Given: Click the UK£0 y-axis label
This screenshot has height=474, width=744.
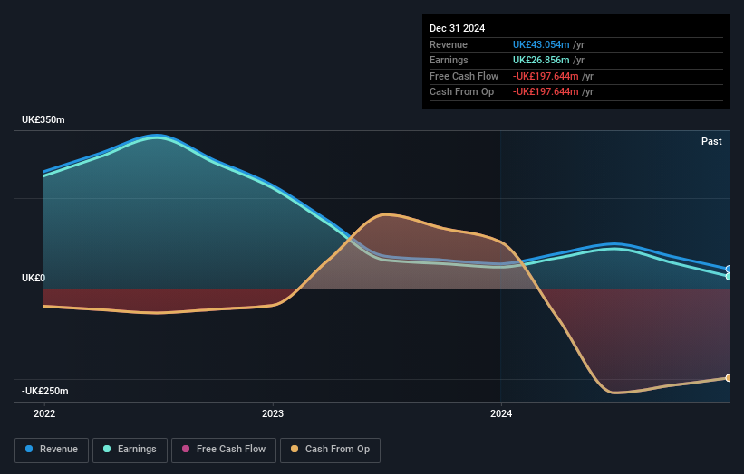Looking at the screenshot, I should tap(34, 278).
